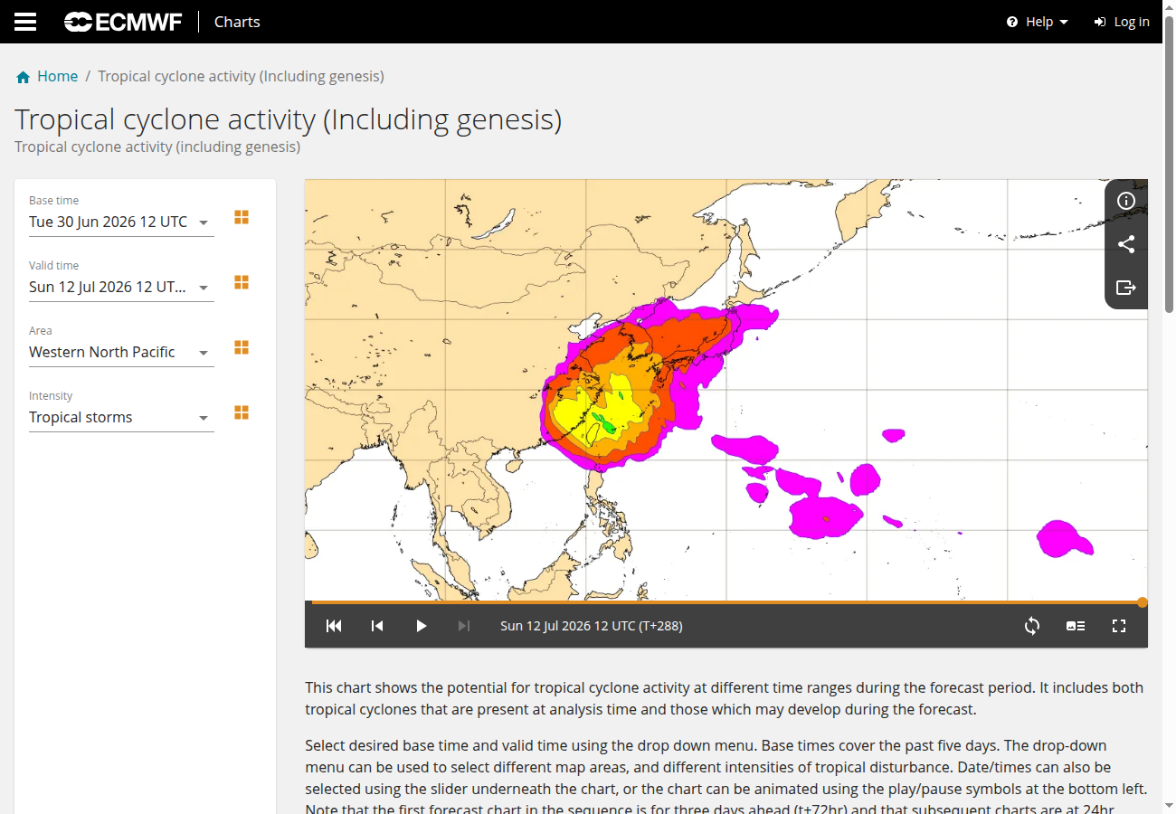Viewport: 1176px width, 814px height.
Task: Open Base time grid selector icon
Action: tap(242, 217)
